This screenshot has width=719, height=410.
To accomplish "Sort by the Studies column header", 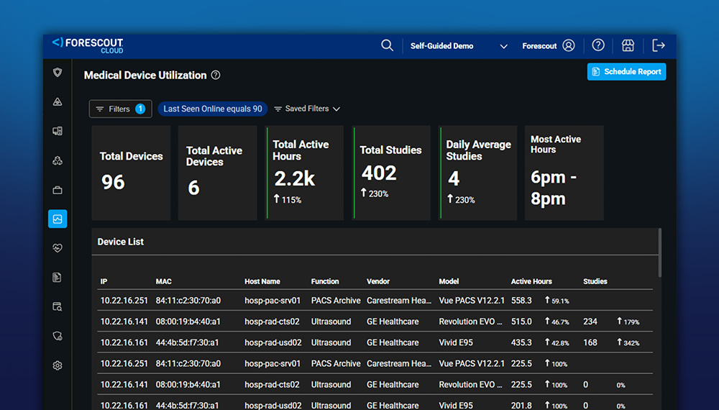I will 595,281.
